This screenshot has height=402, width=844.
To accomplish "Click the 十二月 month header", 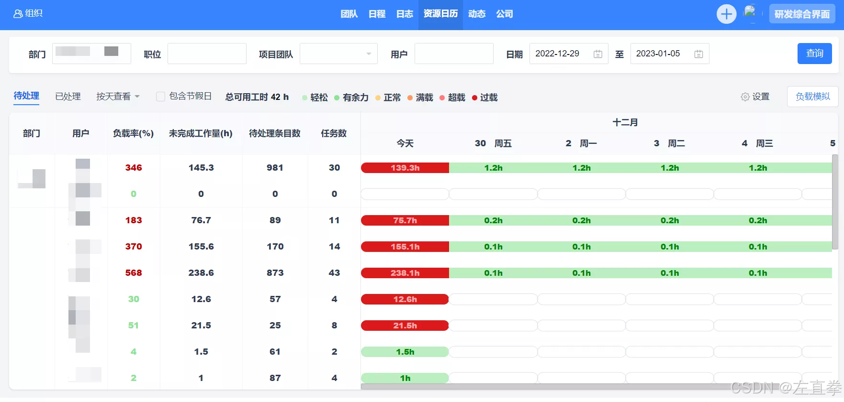I will (625, 122).
